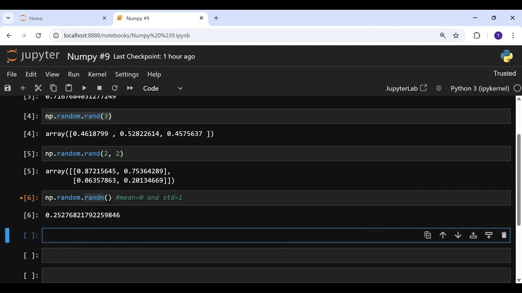Open the browser profile avatar
The height and width of the screenshot is (293, 522).
[x=498, y=35]
